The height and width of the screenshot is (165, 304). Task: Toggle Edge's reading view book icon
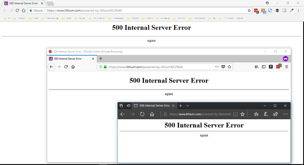[x=235, y=114]
